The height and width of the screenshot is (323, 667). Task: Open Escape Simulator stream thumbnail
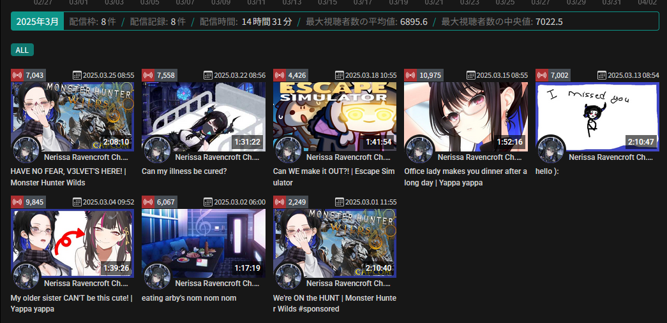click(x=334, y=117)
